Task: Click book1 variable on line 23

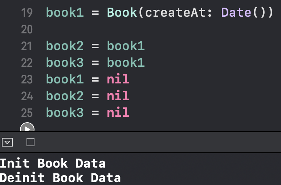Action: [65, 79]
